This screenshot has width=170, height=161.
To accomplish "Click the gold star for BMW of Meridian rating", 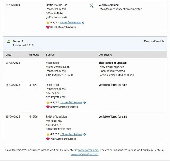I will click(48, 134).
